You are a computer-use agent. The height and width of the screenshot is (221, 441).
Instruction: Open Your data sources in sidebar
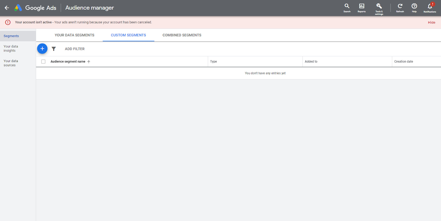pos(11,63)
